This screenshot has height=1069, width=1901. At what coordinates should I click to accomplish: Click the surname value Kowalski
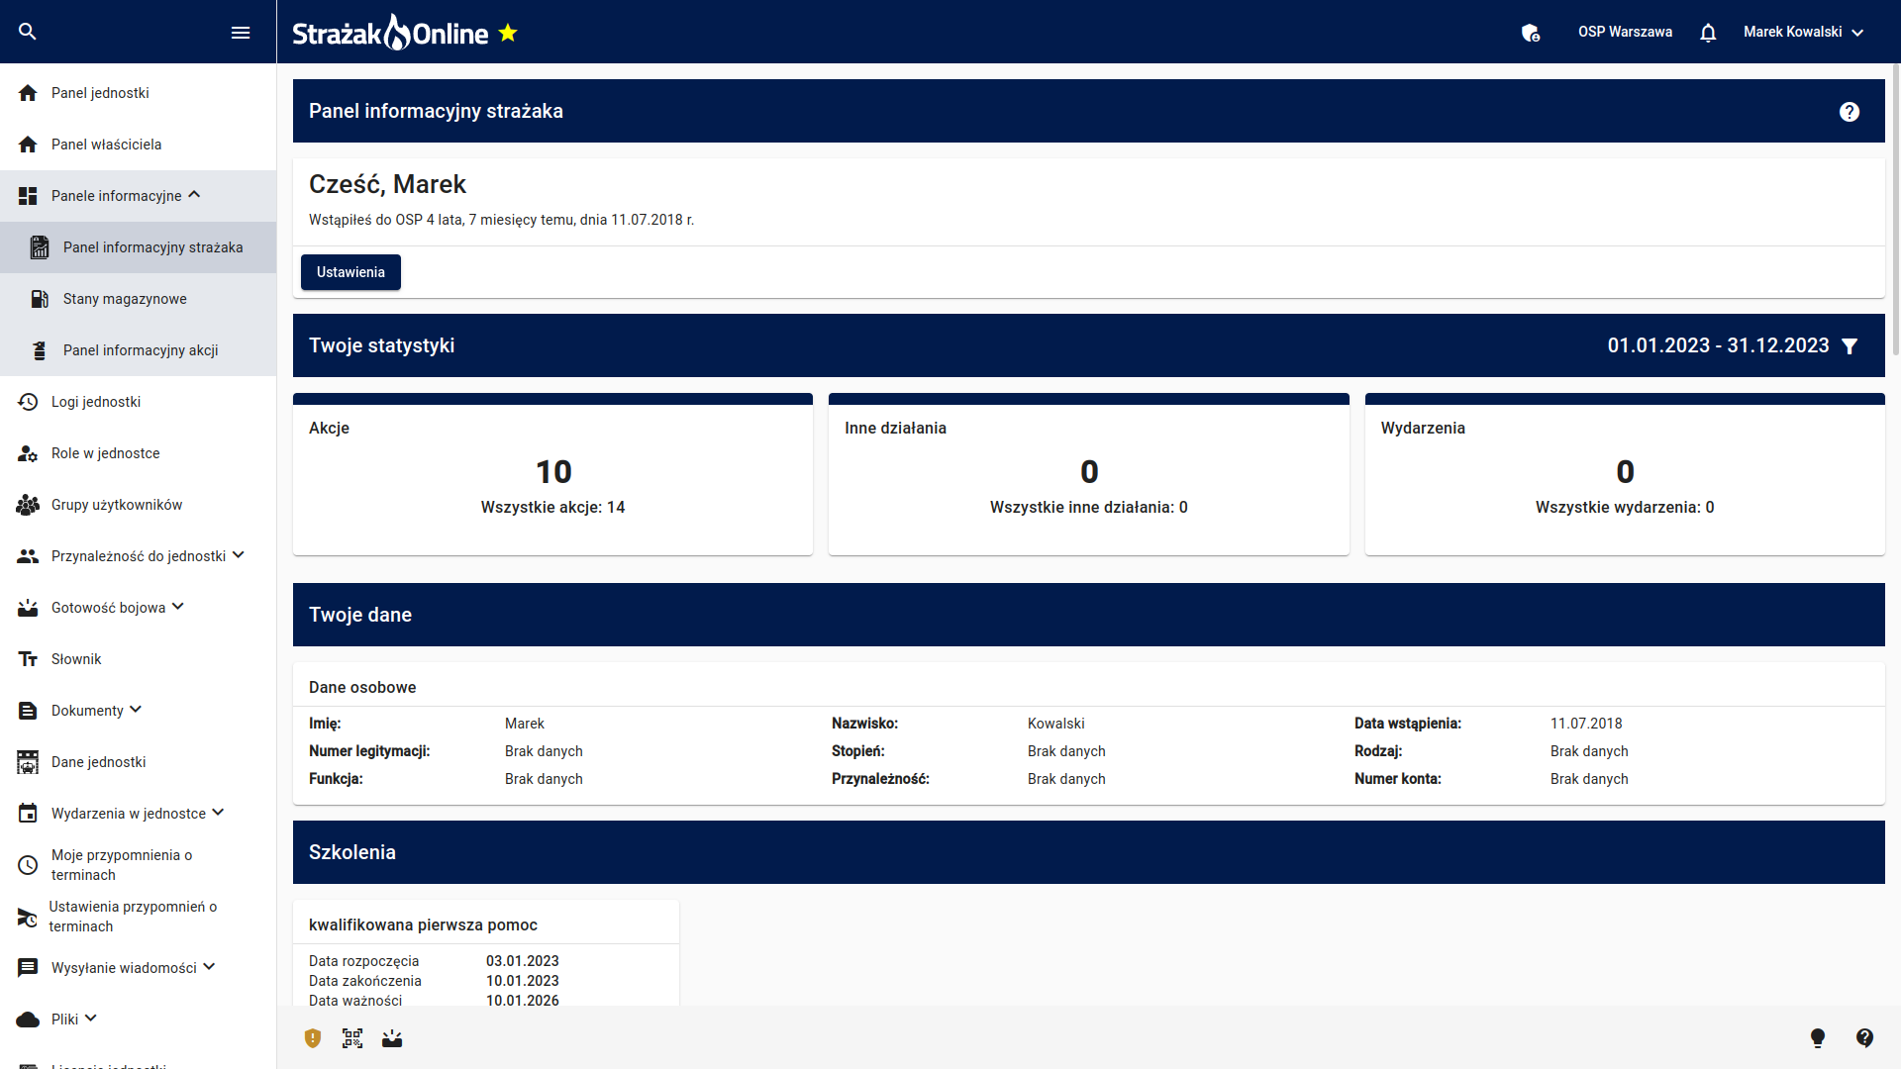1056,724
